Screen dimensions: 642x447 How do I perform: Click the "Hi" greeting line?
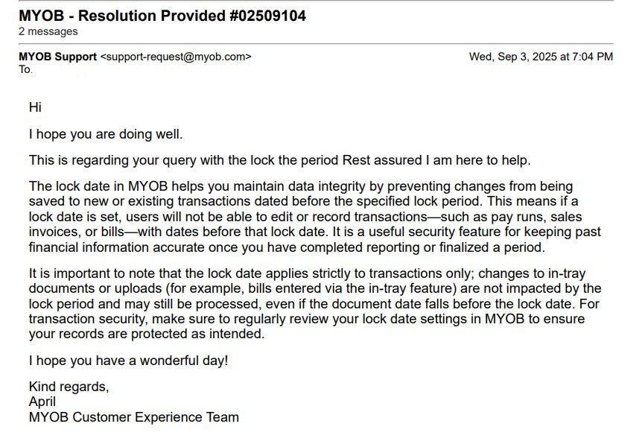click(35, 107)
